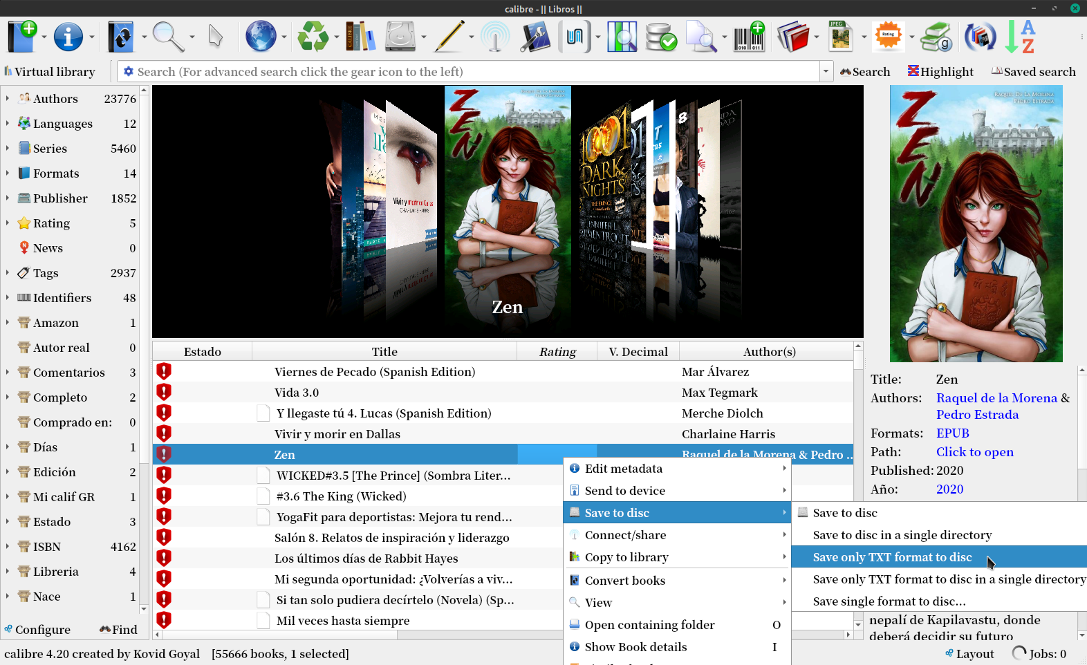Click the Find Duplicates pages magnifier icon
1087x665 pixels.
pos(701,37)
